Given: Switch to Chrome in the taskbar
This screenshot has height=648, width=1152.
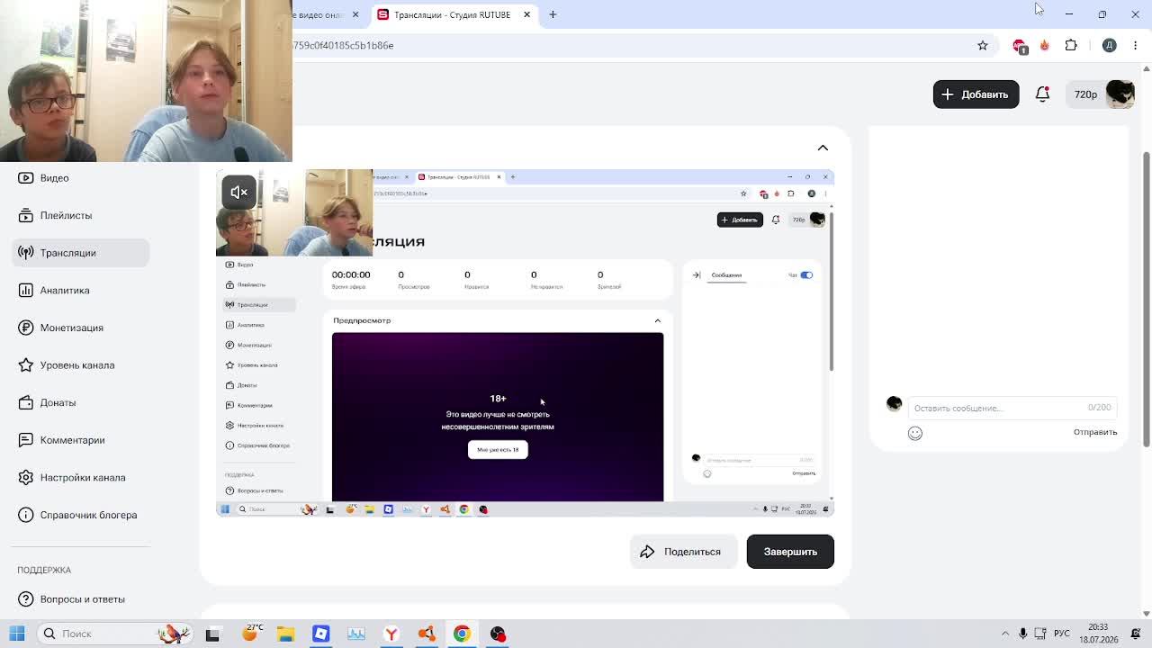Looking at the screenshot, I should [x=462, y=634].
